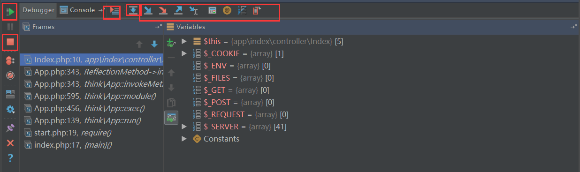This screenshot has width=580, height=172.
Task: Switch to the Debugger tab
Action: coord(38,10)
